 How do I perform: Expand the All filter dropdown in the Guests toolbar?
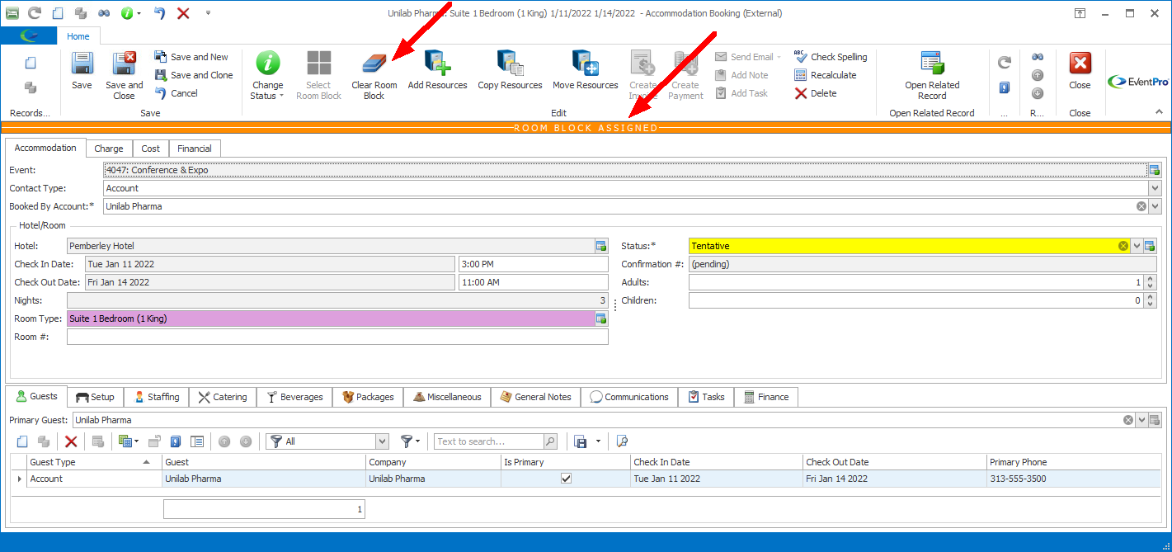382,441
